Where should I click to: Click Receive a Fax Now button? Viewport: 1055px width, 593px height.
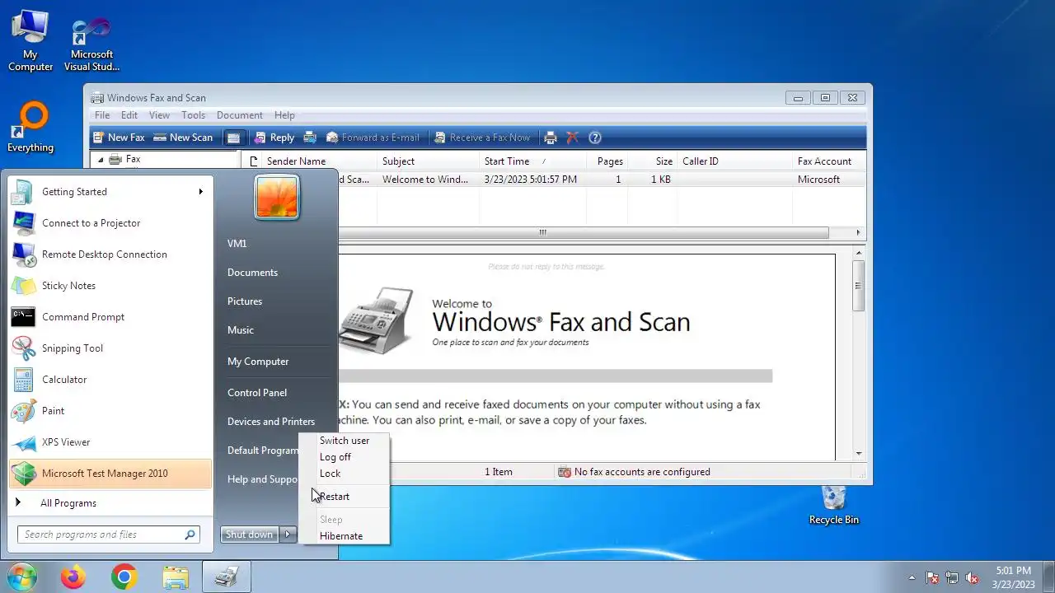tap(482, 138)
